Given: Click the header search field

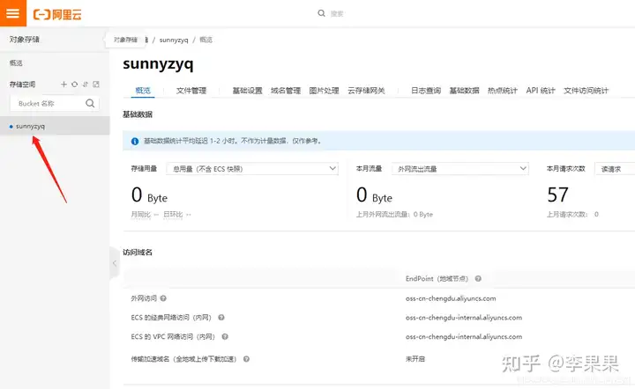Looking at the screenshot, I should tap(337, 14).
